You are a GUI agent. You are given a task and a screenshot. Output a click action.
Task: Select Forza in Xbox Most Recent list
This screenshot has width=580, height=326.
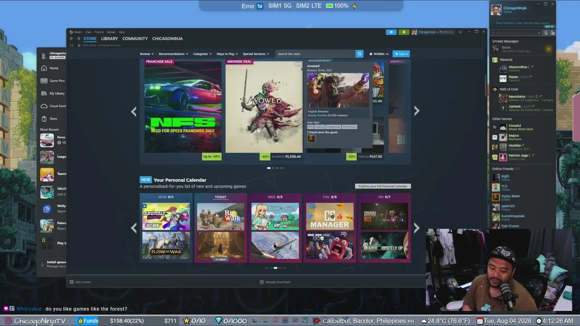point(53,140)
